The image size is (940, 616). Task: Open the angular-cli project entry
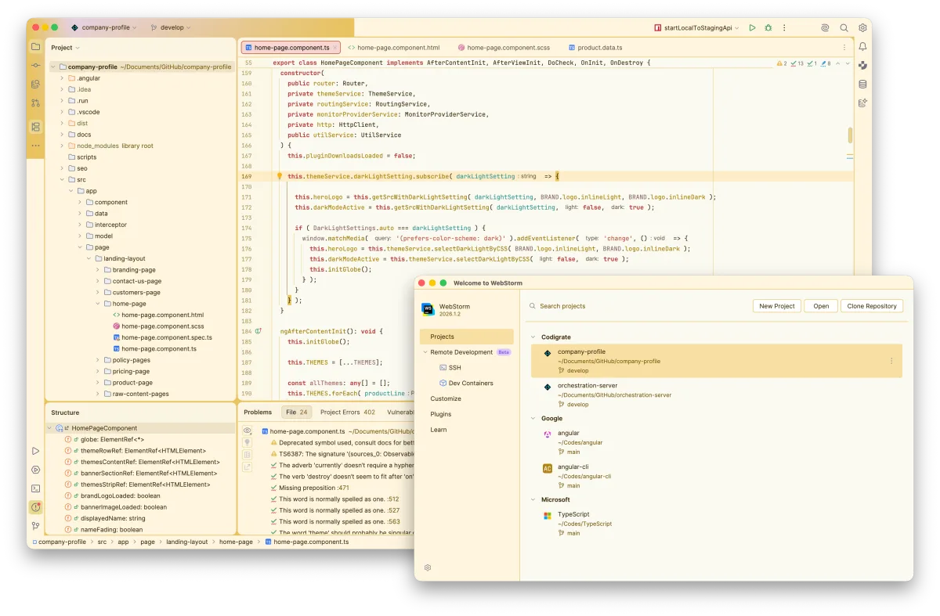[716, 476]
